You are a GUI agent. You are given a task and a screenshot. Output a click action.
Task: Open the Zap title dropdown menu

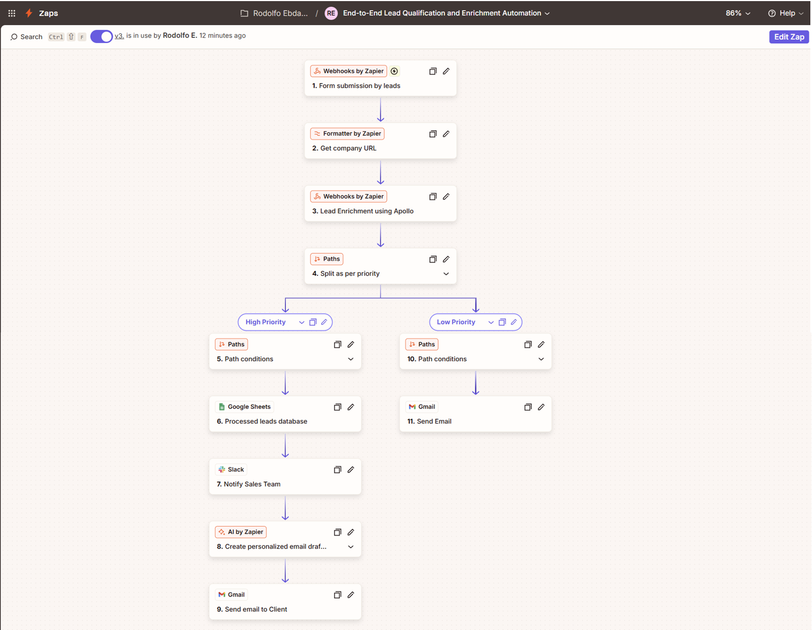click(x=547, y=13)
